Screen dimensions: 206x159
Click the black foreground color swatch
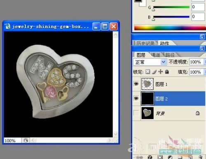click(x=138, y=1)
